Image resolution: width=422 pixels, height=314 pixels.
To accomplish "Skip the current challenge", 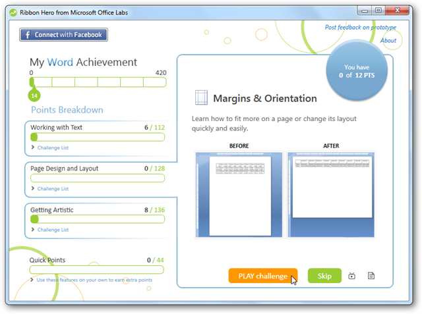I will tap(324, 276).
